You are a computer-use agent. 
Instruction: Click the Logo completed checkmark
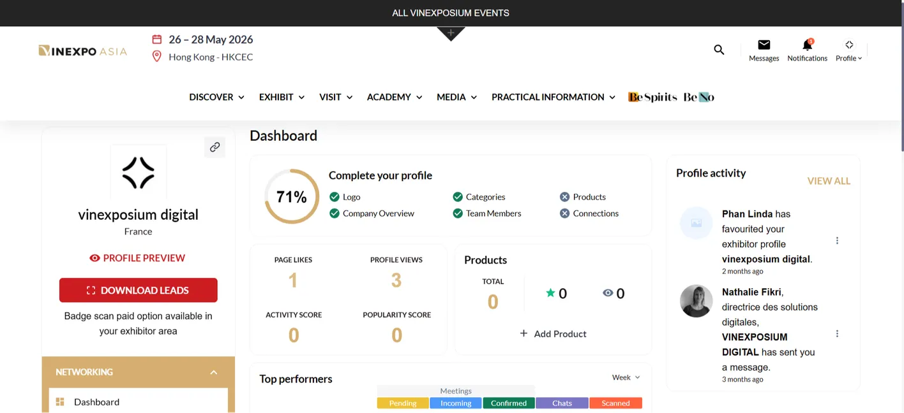pyautogui.click(x=334, y=197)
